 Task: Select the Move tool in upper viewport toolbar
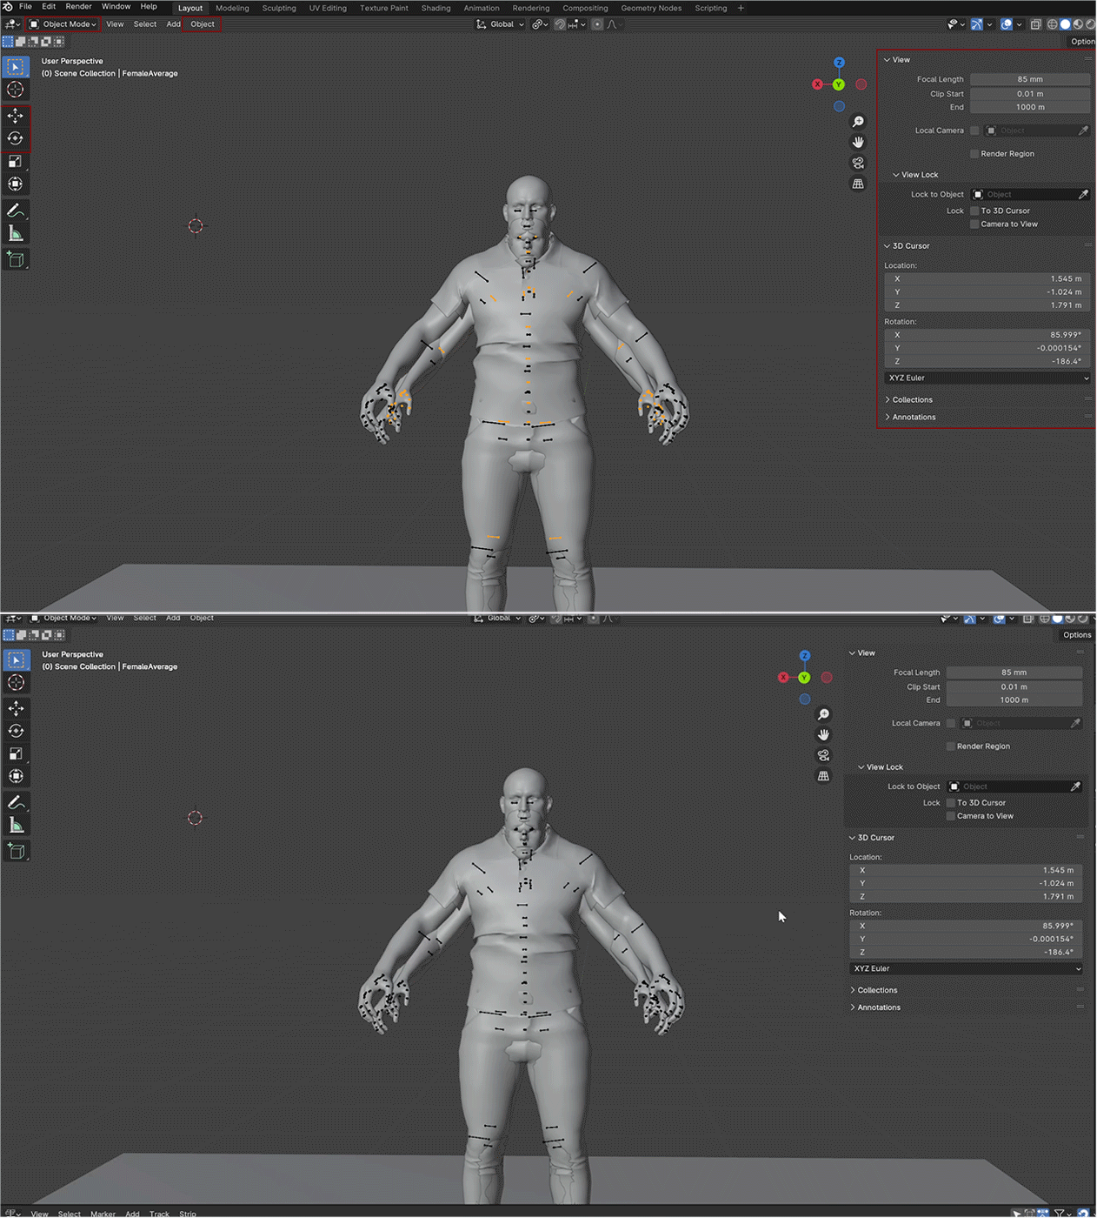[16, 116]
